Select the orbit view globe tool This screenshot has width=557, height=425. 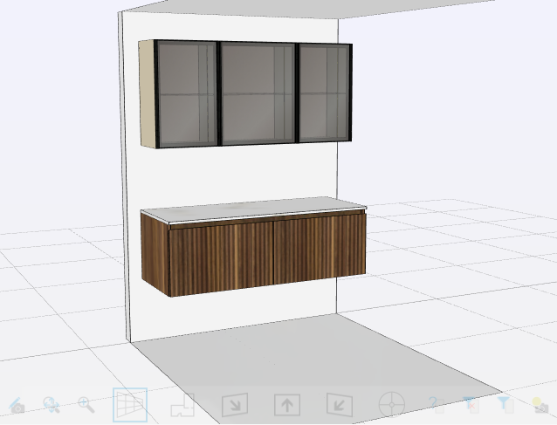pyautogui.click(x=52, y=405)
